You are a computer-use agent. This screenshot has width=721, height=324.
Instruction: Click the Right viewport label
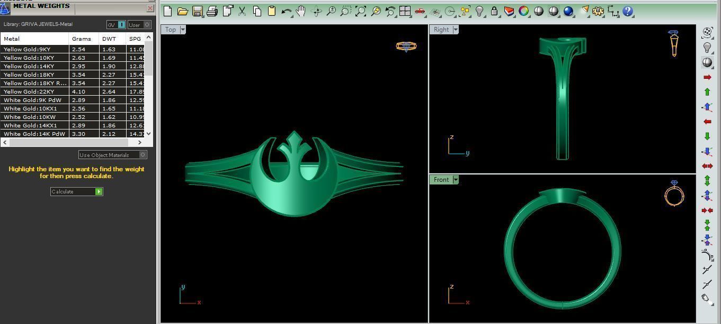pos(441,30)
